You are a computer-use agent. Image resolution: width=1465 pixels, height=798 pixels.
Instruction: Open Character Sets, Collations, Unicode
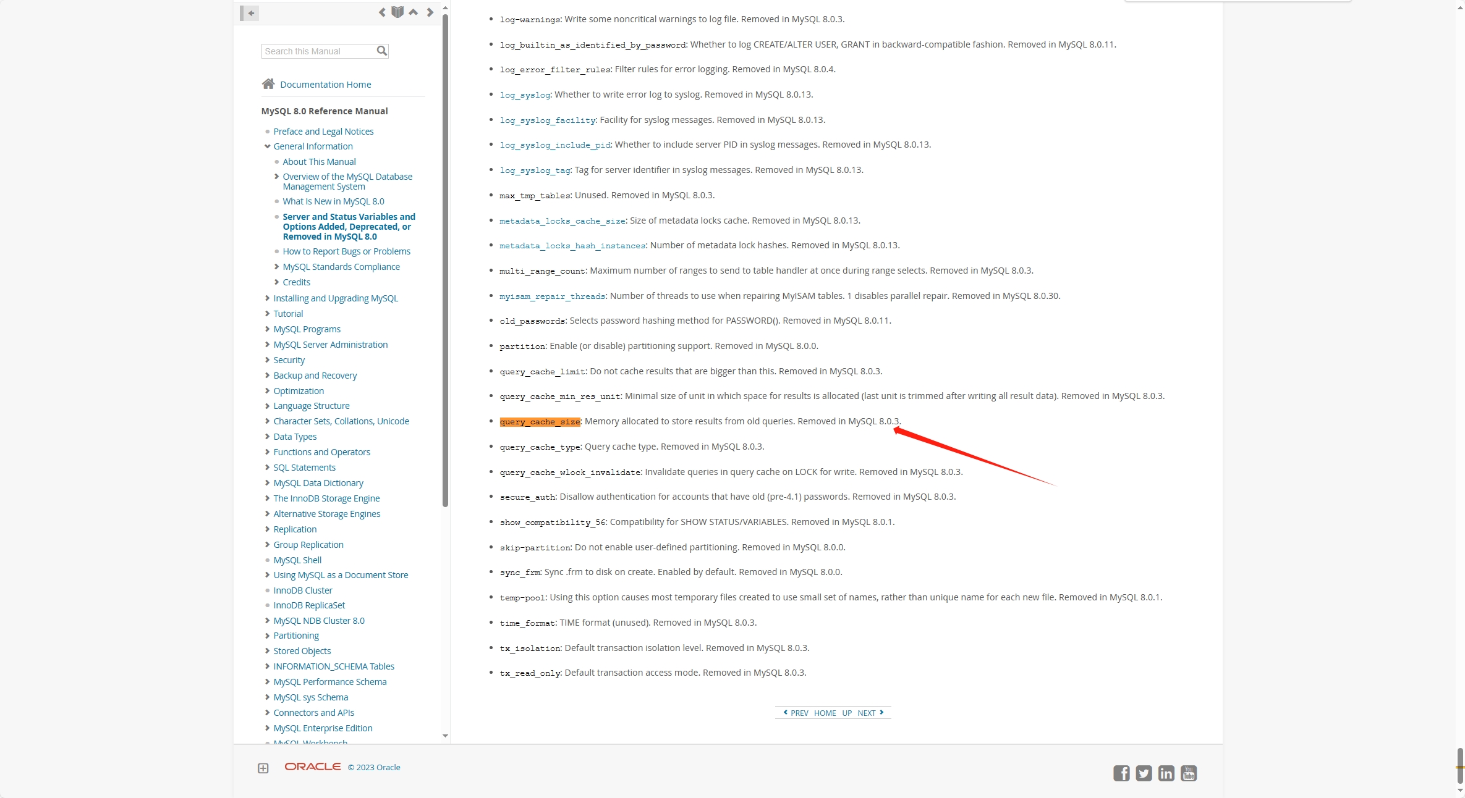[x=341, y=421]
